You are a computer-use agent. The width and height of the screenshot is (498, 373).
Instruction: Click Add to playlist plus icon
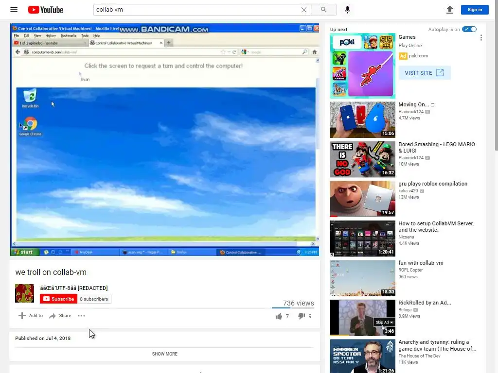click(22, 316)
